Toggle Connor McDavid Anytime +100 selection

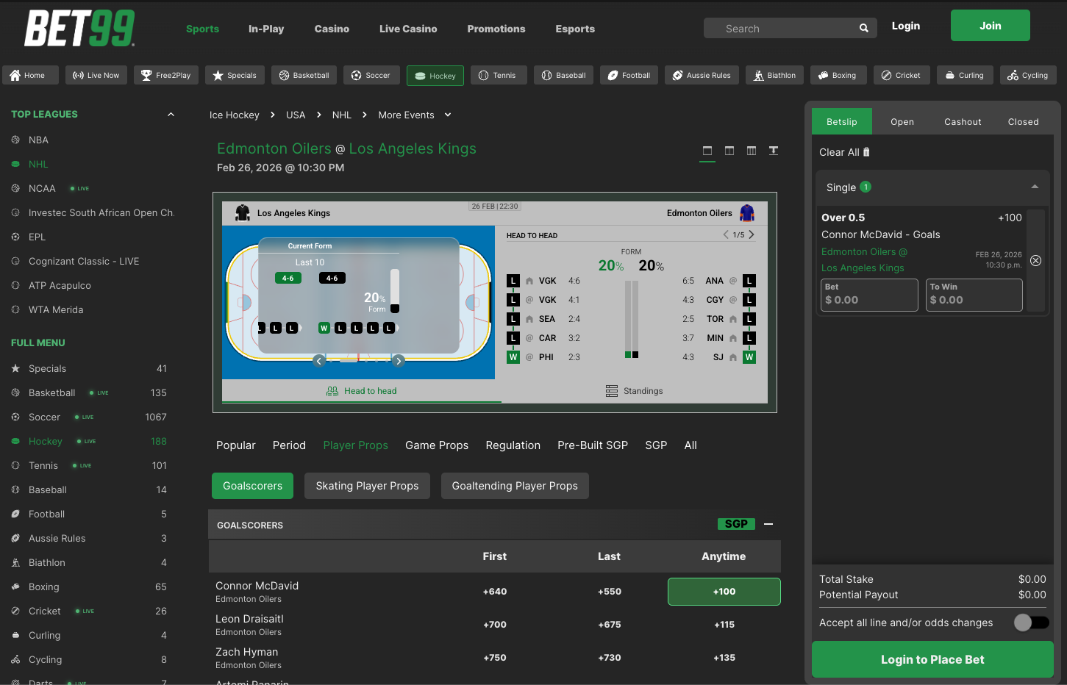point(724,592)
